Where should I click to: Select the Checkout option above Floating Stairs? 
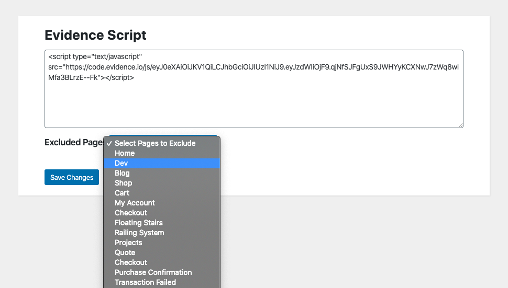(162, 213)
